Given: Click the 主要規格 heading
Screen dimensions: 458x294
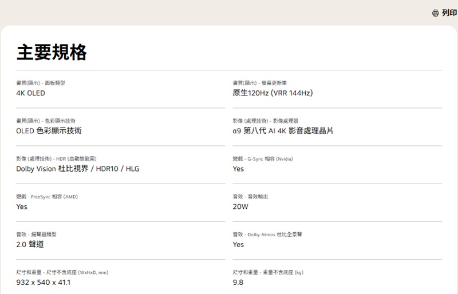Looking at the screenshot, I should tap(52, 53).
